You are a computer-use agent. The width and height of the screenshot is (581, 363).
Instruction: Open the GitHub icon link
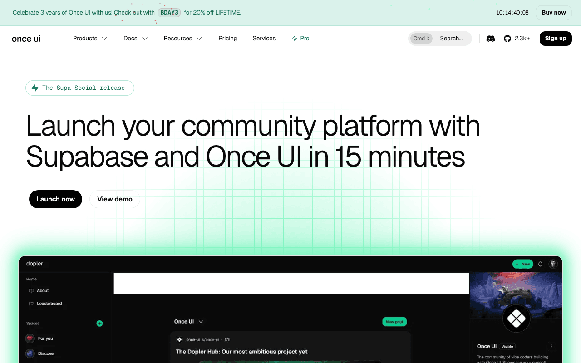click(x=507, y=39)
